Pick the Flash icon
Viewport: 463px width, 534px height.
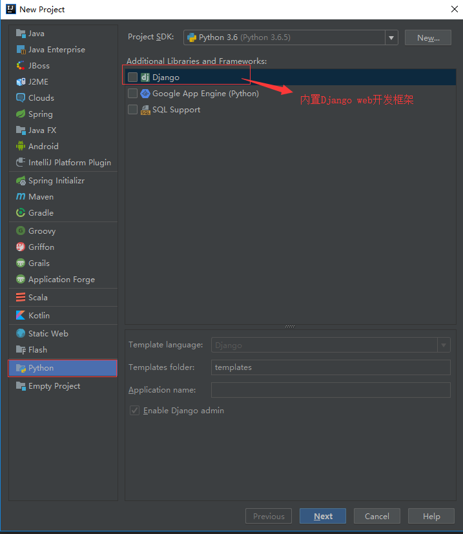pyautogui.click(x=21, y=350)
